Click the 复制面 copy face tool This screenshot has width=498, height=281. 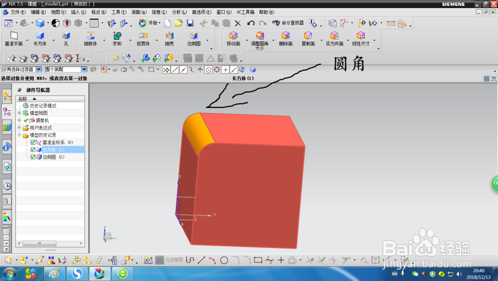coord(308,39)
